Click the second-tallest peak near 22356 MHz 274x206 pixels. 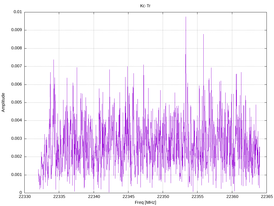(203, 35)
